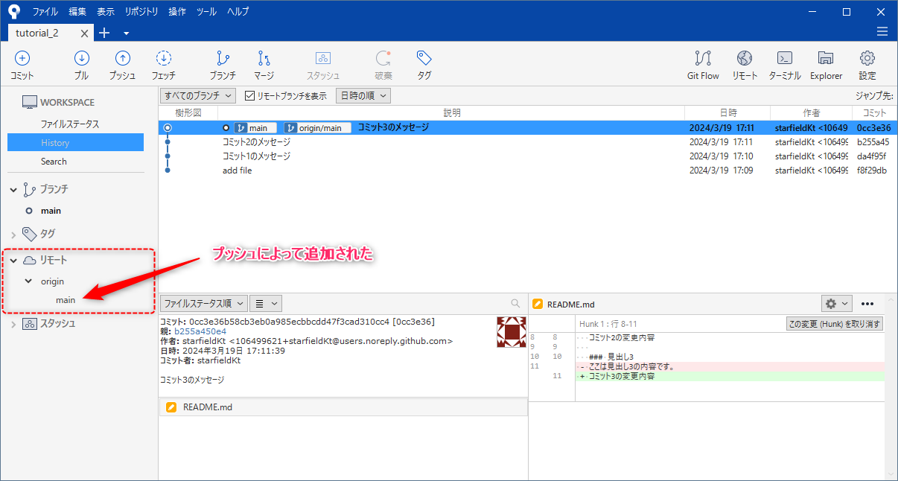
Task: Click the Discard (破棄) toolbar icon
Action: (x=383, y=59)
